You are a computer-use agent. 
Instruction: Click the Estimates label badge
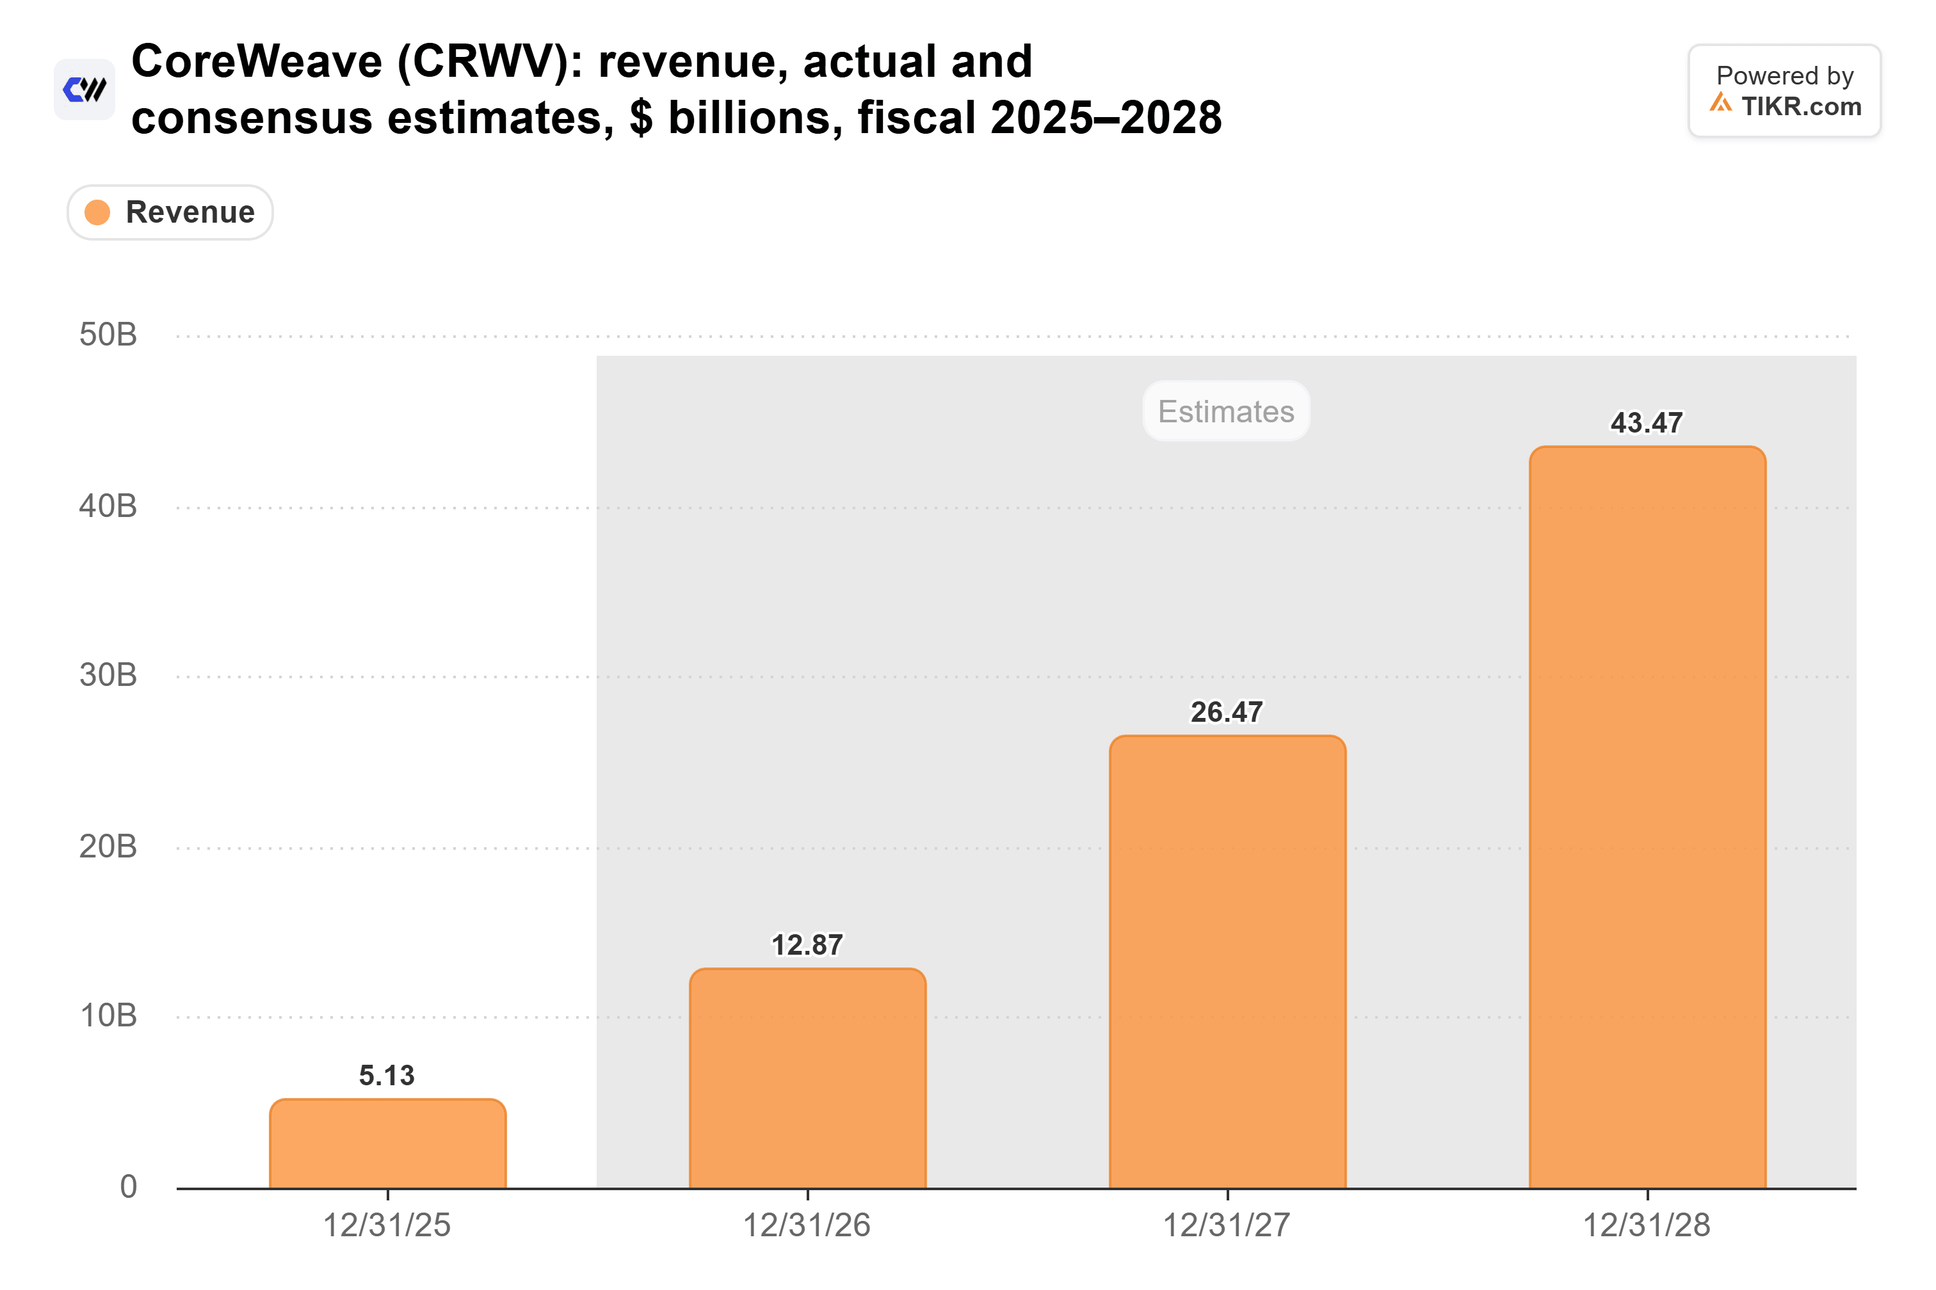click(1227, 411)
